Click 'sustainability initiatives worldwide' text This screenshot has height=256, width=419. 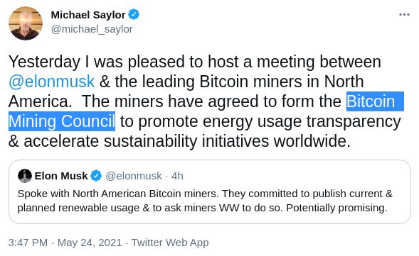coord(227,141)
